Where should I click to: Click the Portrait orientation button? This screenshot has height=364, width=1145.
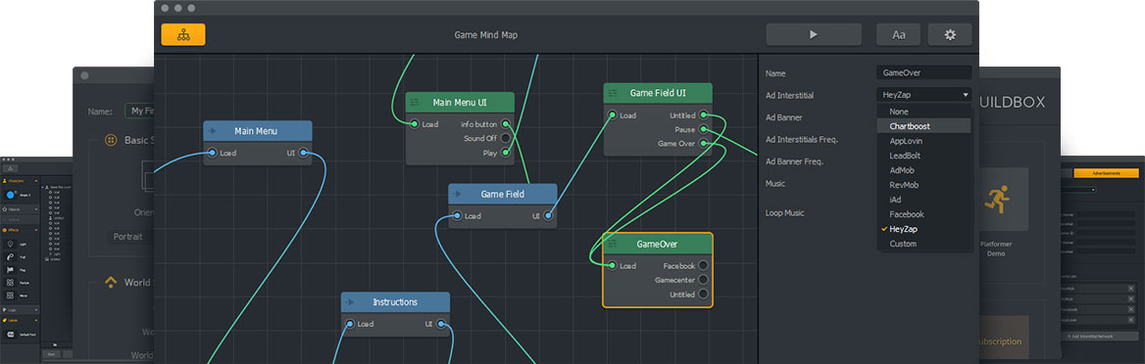(129, 237)
